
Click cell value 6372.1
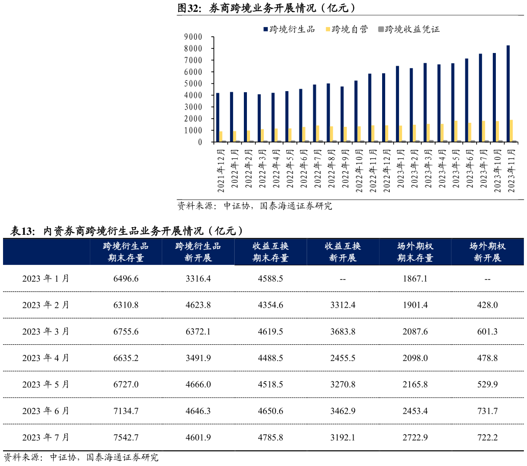click(198, 332)
